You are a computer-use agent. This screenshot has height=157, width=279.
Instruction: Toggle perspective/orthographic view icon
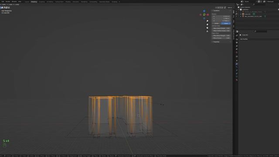click(208, 31)
